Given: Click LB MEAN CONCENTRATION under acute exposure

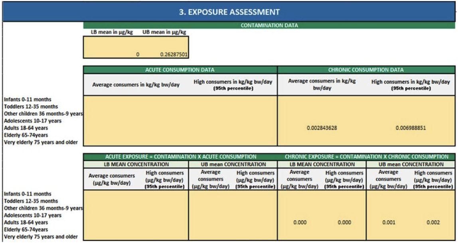Looking at the screenshot, I should 136,164.
